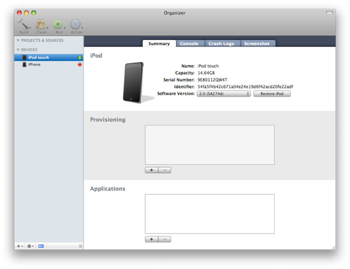The width and height of the screenshot is (350, 269).
Task: Click the iPod device image
Action: tap(134, 83)
